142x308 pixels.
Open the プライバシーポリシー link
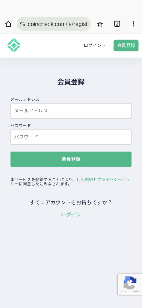coord(113,180)
